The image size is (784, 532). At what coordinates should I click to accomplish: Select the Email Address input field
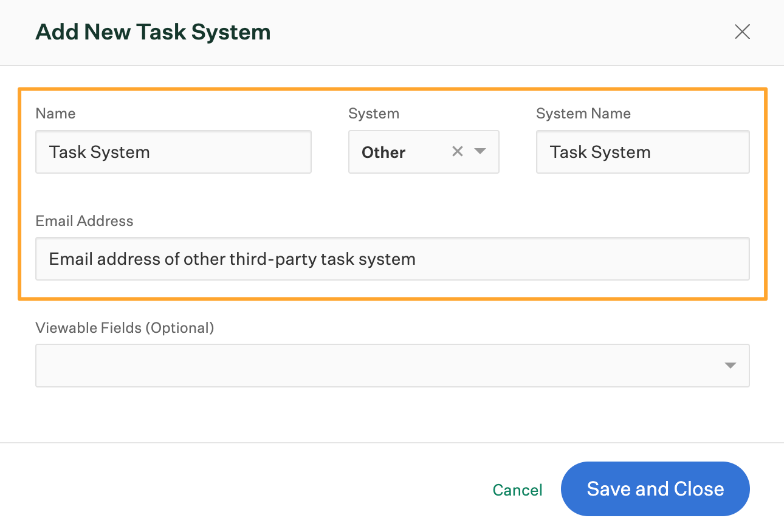[392, 259]
